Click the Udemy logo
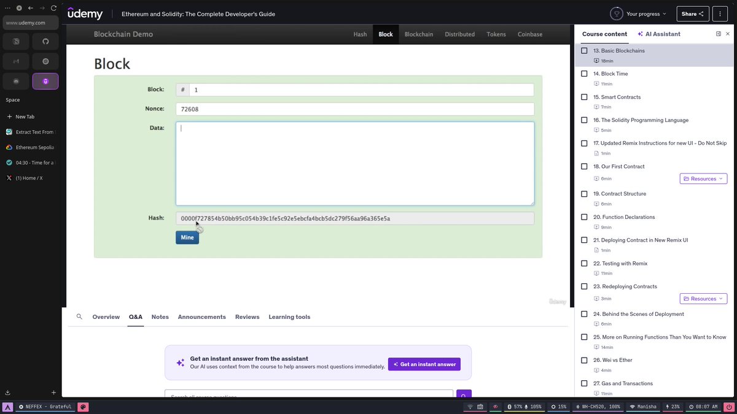 (x=85, y=13)
